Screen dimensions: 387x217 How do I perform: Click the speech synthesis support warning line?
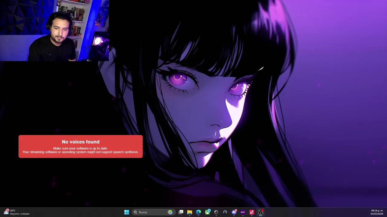pyautogui.click(x=80, y=152)
